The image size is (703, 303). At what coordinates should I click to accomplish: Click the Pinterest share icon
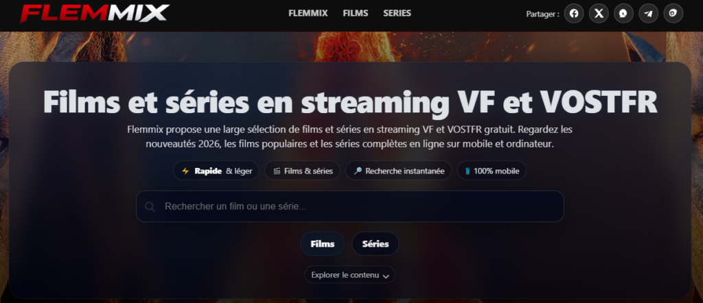(673, 14)
